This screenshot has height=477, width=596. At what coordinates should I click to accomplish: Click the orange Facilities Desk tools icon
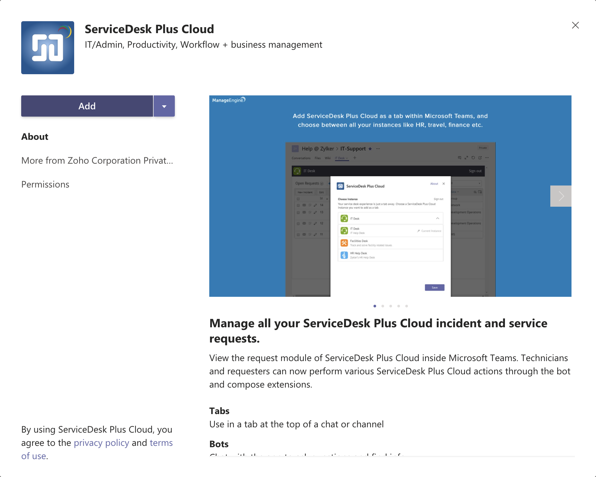(x=344, y=243)
